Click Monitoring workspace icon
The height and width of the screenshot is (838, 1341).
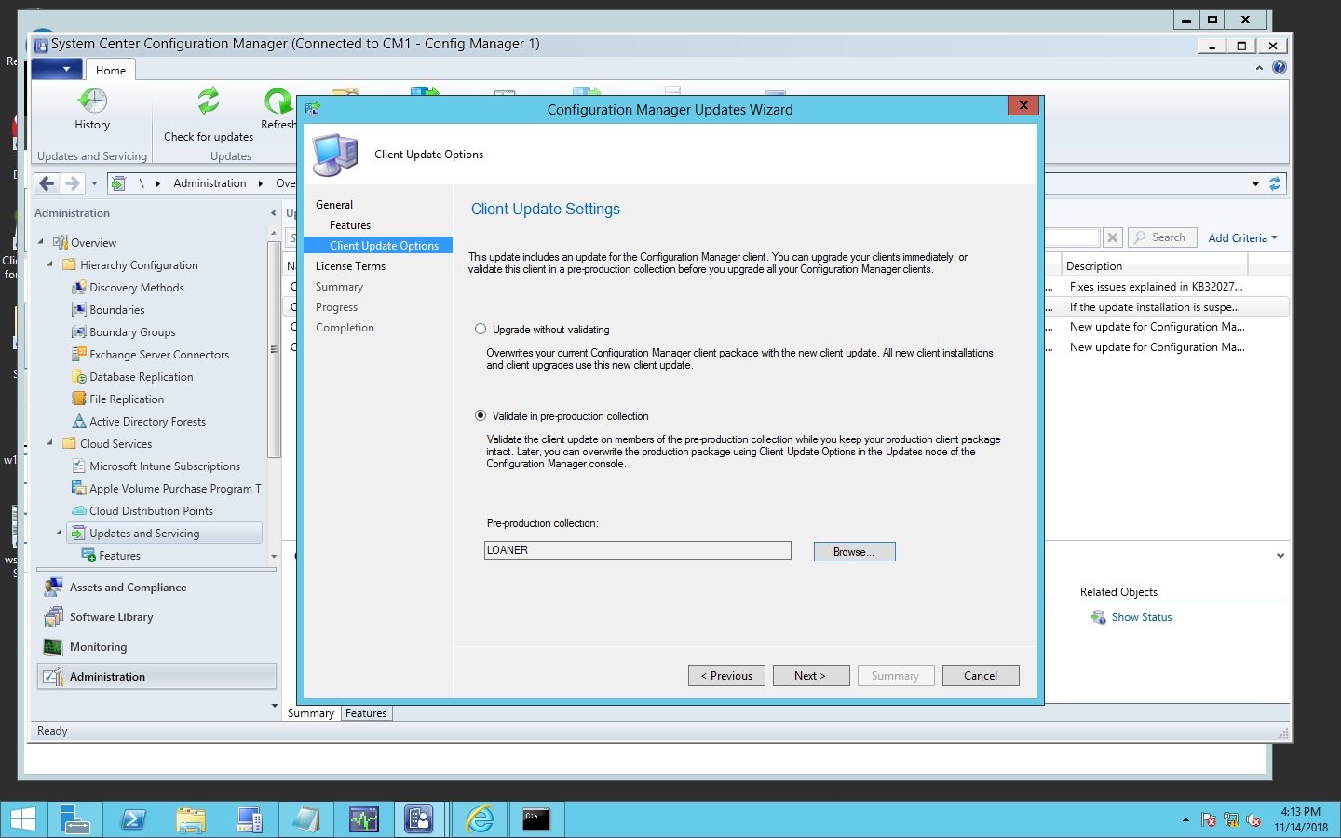click(53, 647)
